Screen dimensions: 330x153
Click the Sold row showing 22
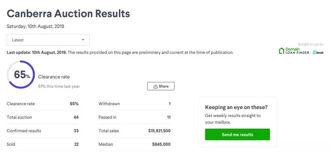pyautogui.click(x=42, y=144)
